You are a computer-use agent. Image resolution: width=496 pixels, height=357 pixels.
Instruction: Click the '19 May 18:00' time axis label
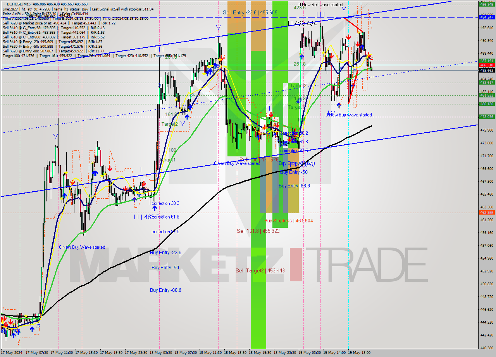pos(360,353)
